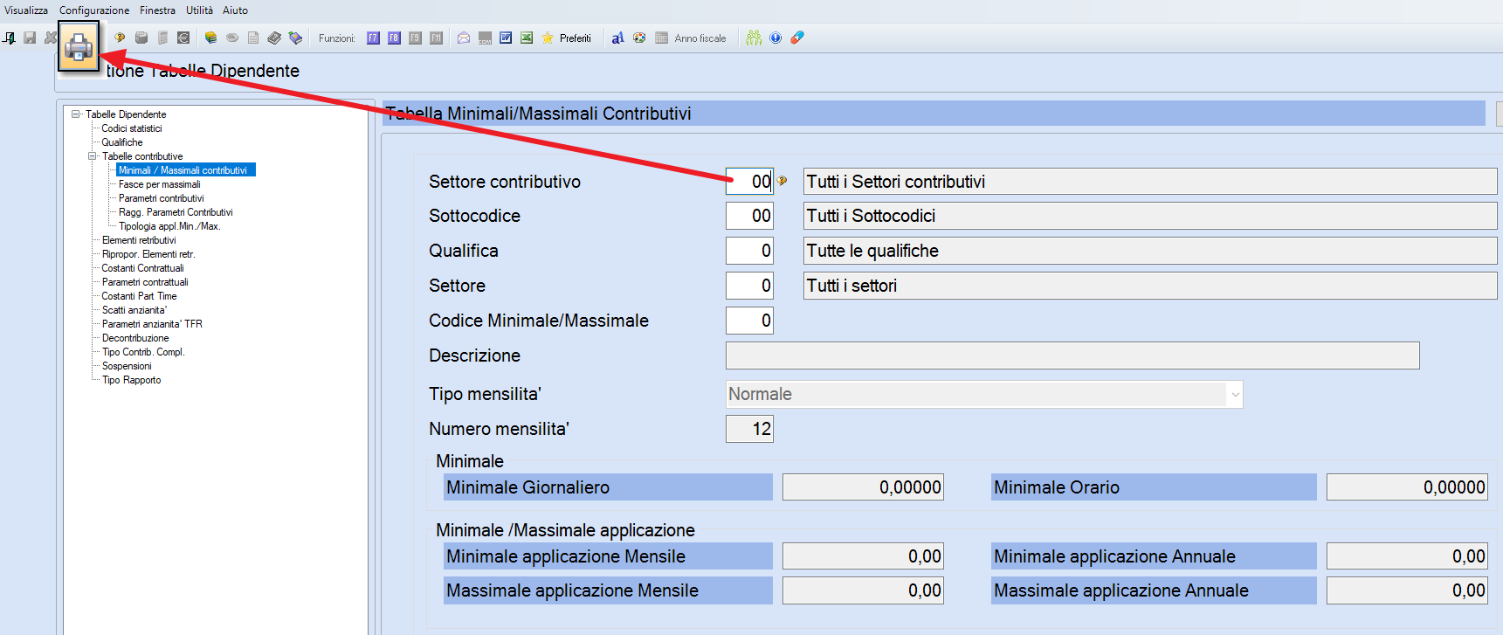Viewport: 1503px width, 635px height.
Task: Select Costanti Part Time tree item
Action: [x=140, y=296]
